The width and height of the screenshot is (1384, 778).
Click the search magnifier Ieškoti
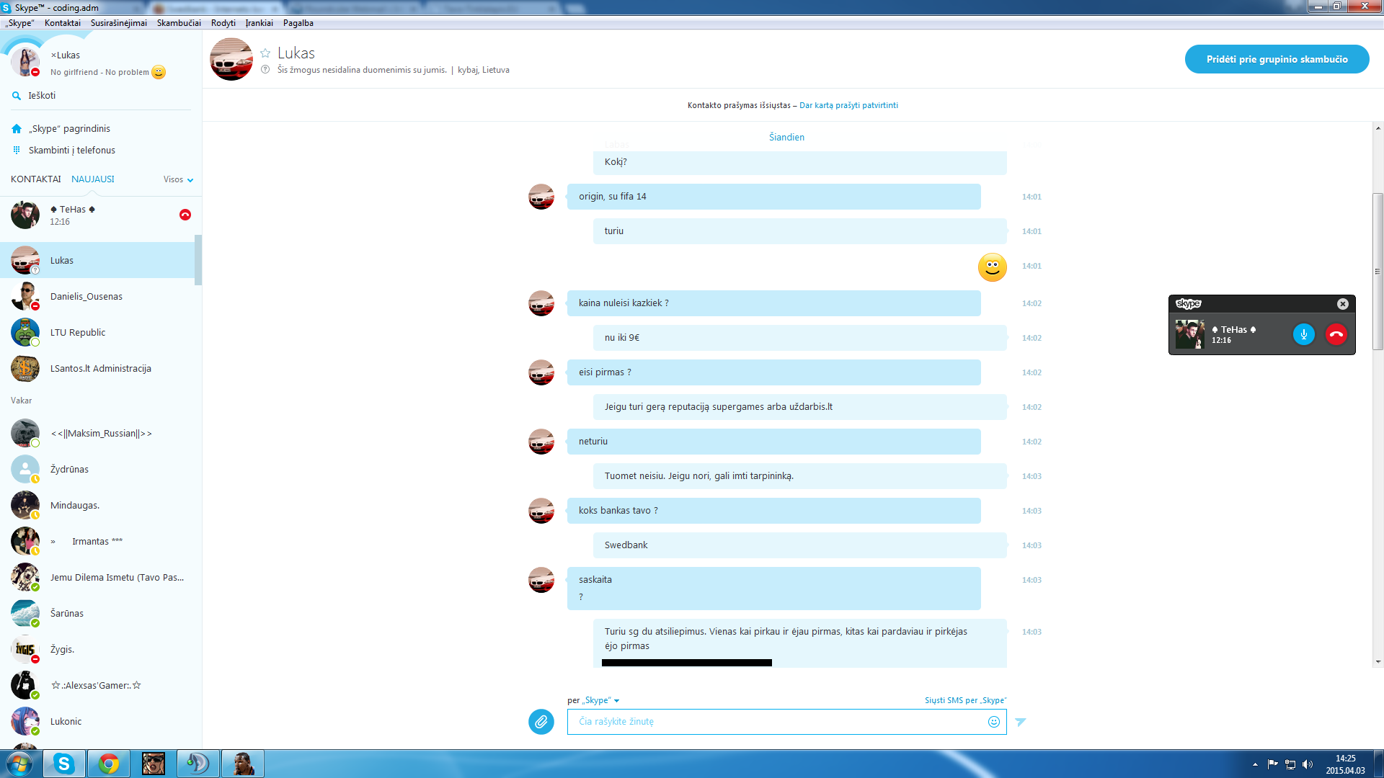coord(17,96)
